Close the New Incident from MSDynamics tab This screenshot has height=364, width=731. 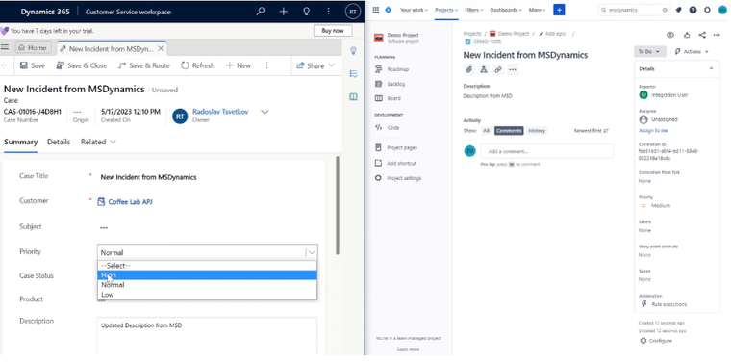(x=161, y=48)
